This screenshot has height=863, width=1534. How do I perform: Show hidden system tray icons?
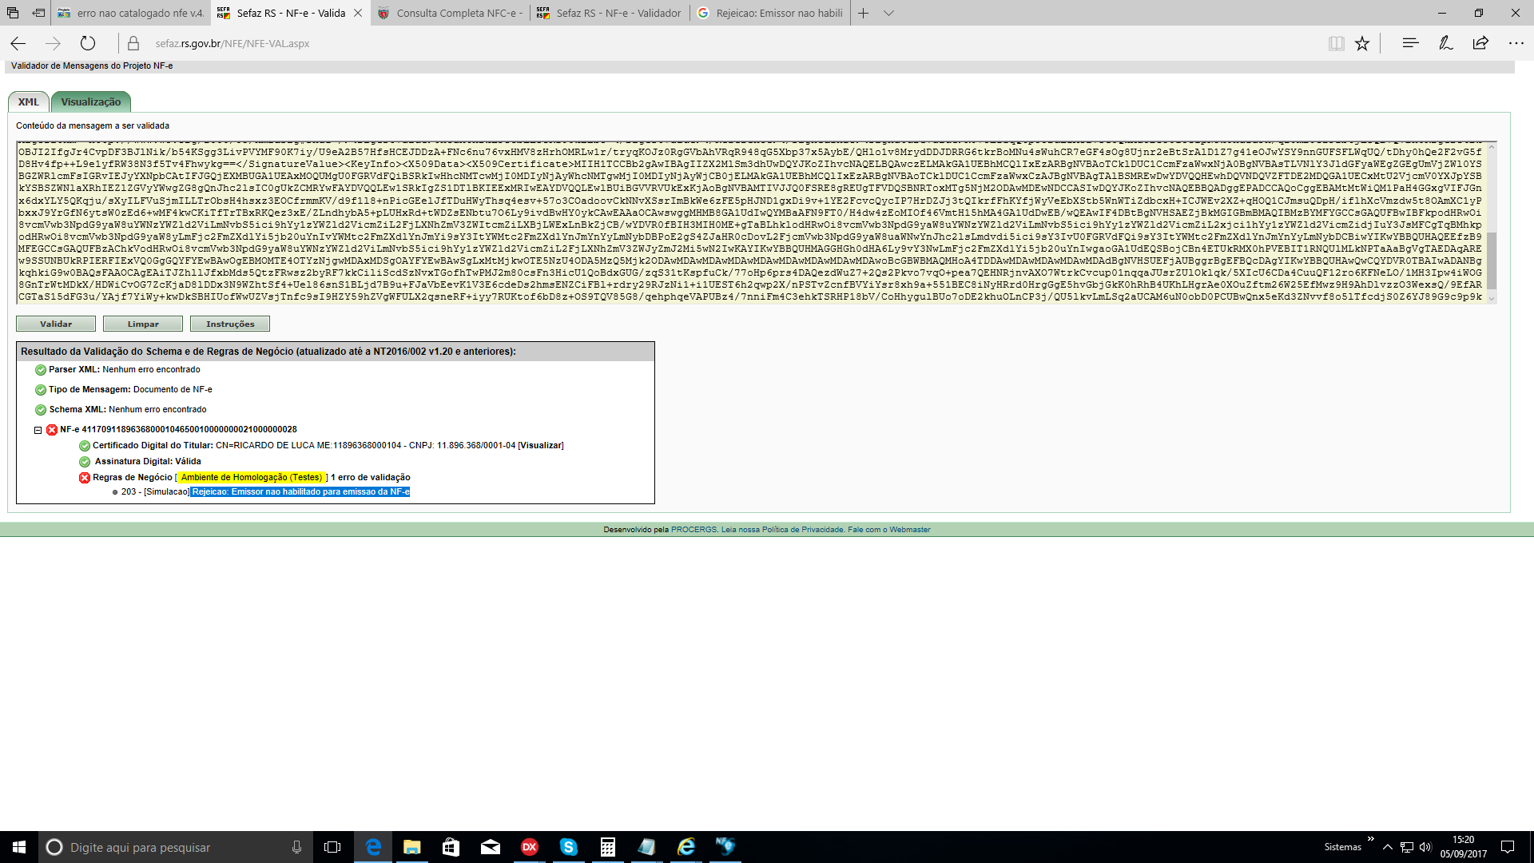click(x=1388, y=847)
